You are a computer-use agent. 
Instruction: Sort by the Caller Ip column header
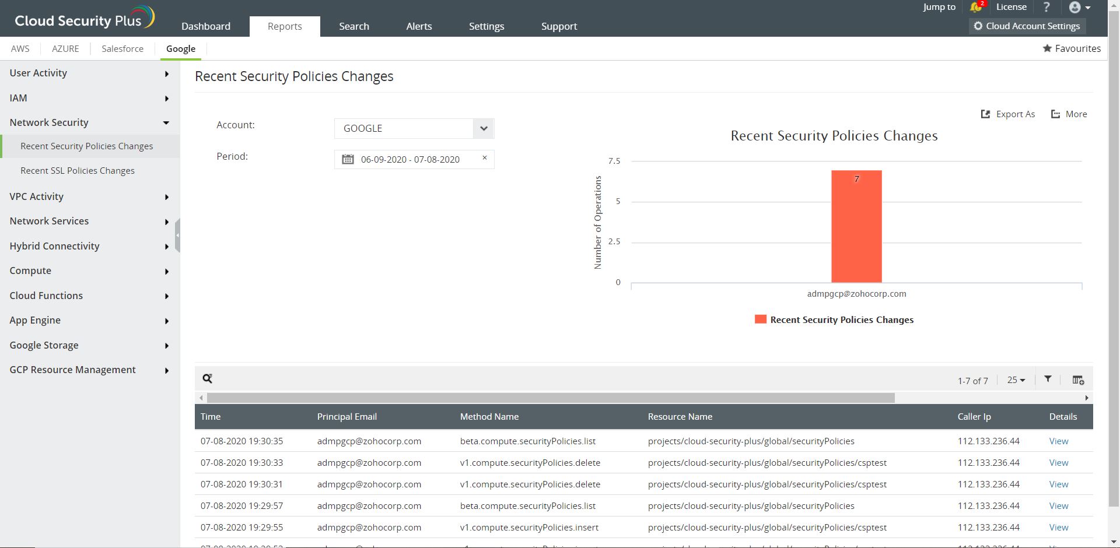pos(974,417)
